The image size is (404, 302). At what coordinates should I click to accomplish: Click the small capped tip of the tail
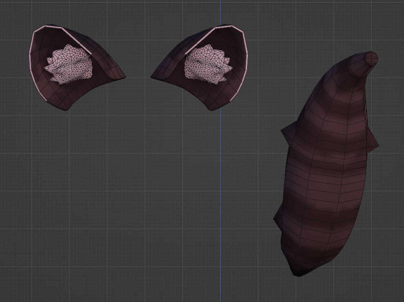[x=372, y=58]
